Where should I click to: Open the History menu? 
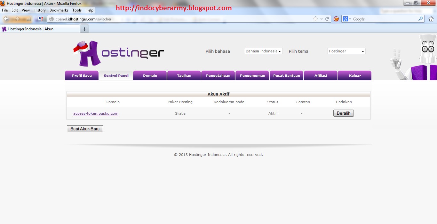[x=40, y=10]
